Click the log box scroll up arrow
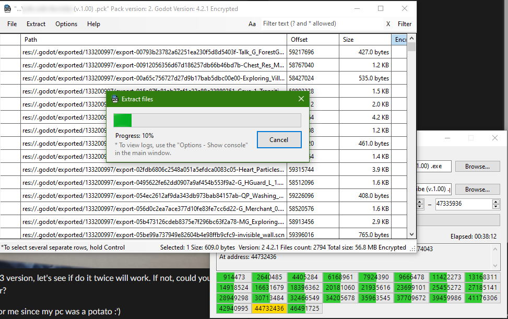 (495, 249)
